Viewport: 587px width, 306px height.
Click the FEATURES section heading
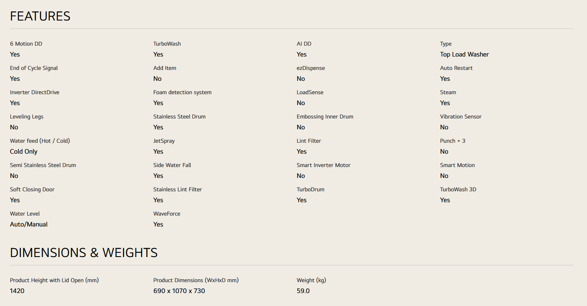tap(40, 16)
